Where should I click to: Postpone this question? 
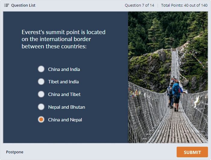point(14,152)
